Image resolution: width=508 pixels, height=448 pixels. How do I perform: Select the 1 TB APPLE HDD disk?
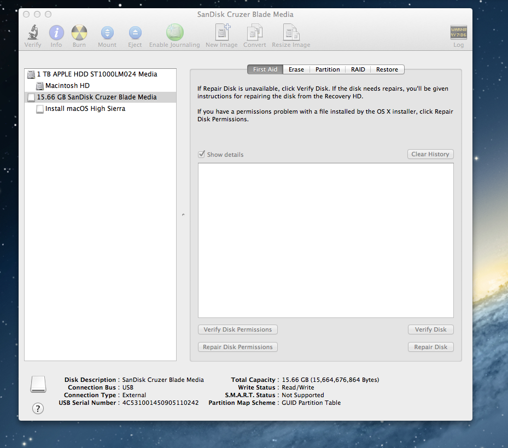(101, 74)
